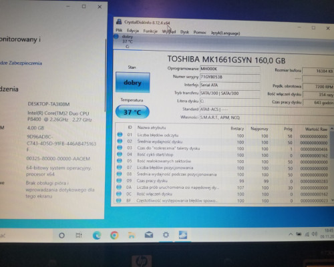Click the Litera dysku field
Viewport: 334px width, 267px height.
230,101
